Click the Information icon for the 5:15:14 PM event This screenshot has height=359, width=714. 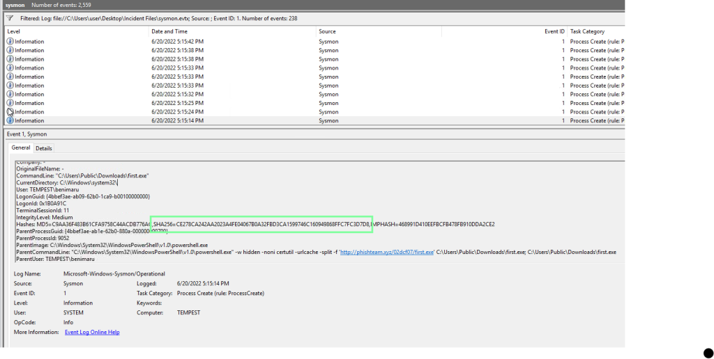point(10,120)
